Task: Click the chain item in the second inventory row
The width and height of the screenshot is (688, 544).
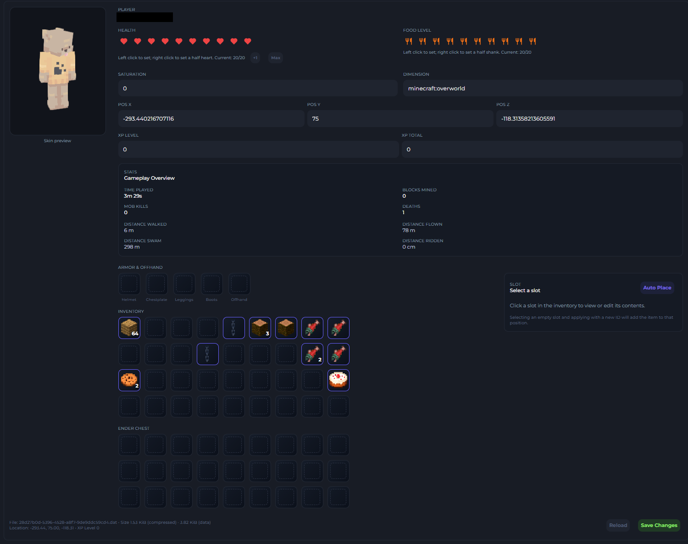Action: (x=208, y=354)
